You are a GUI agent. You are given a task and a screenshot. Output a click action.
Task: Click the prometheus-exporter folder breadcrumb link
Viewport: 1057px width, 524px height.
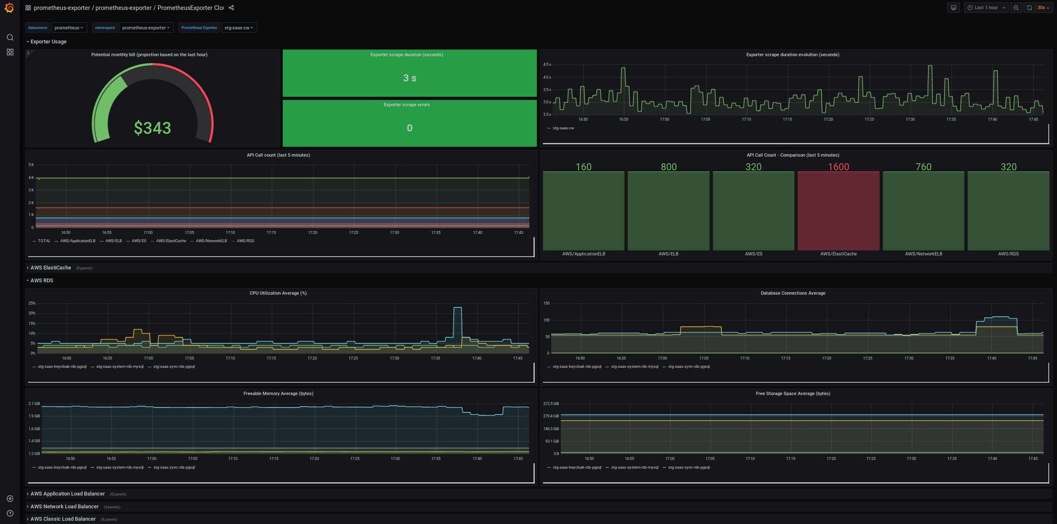click(x=62, y=8)
